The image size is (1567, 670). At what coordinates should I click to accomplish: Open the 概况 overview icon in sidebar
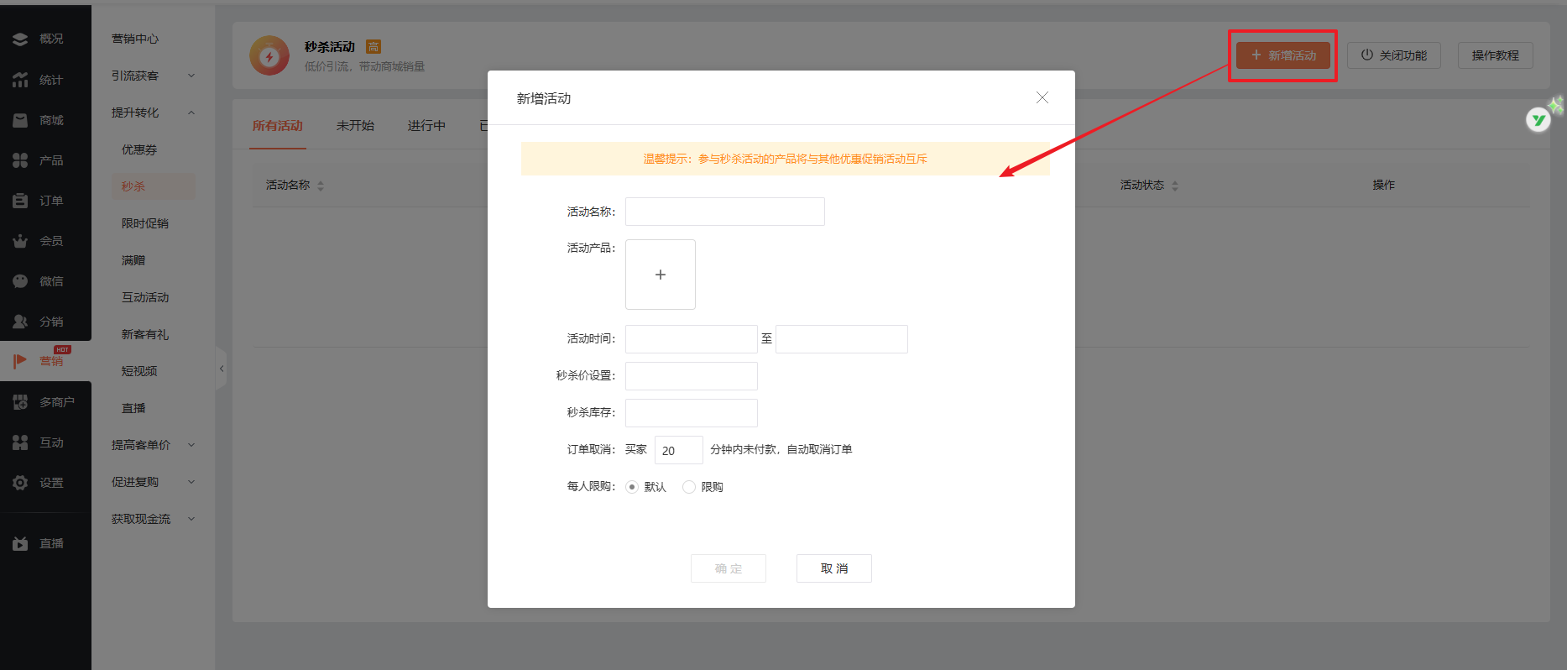point(20,39)
